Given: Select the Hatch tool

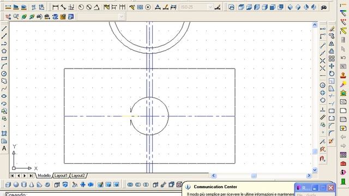Looking at the screenshot, I should pos(4,133).
